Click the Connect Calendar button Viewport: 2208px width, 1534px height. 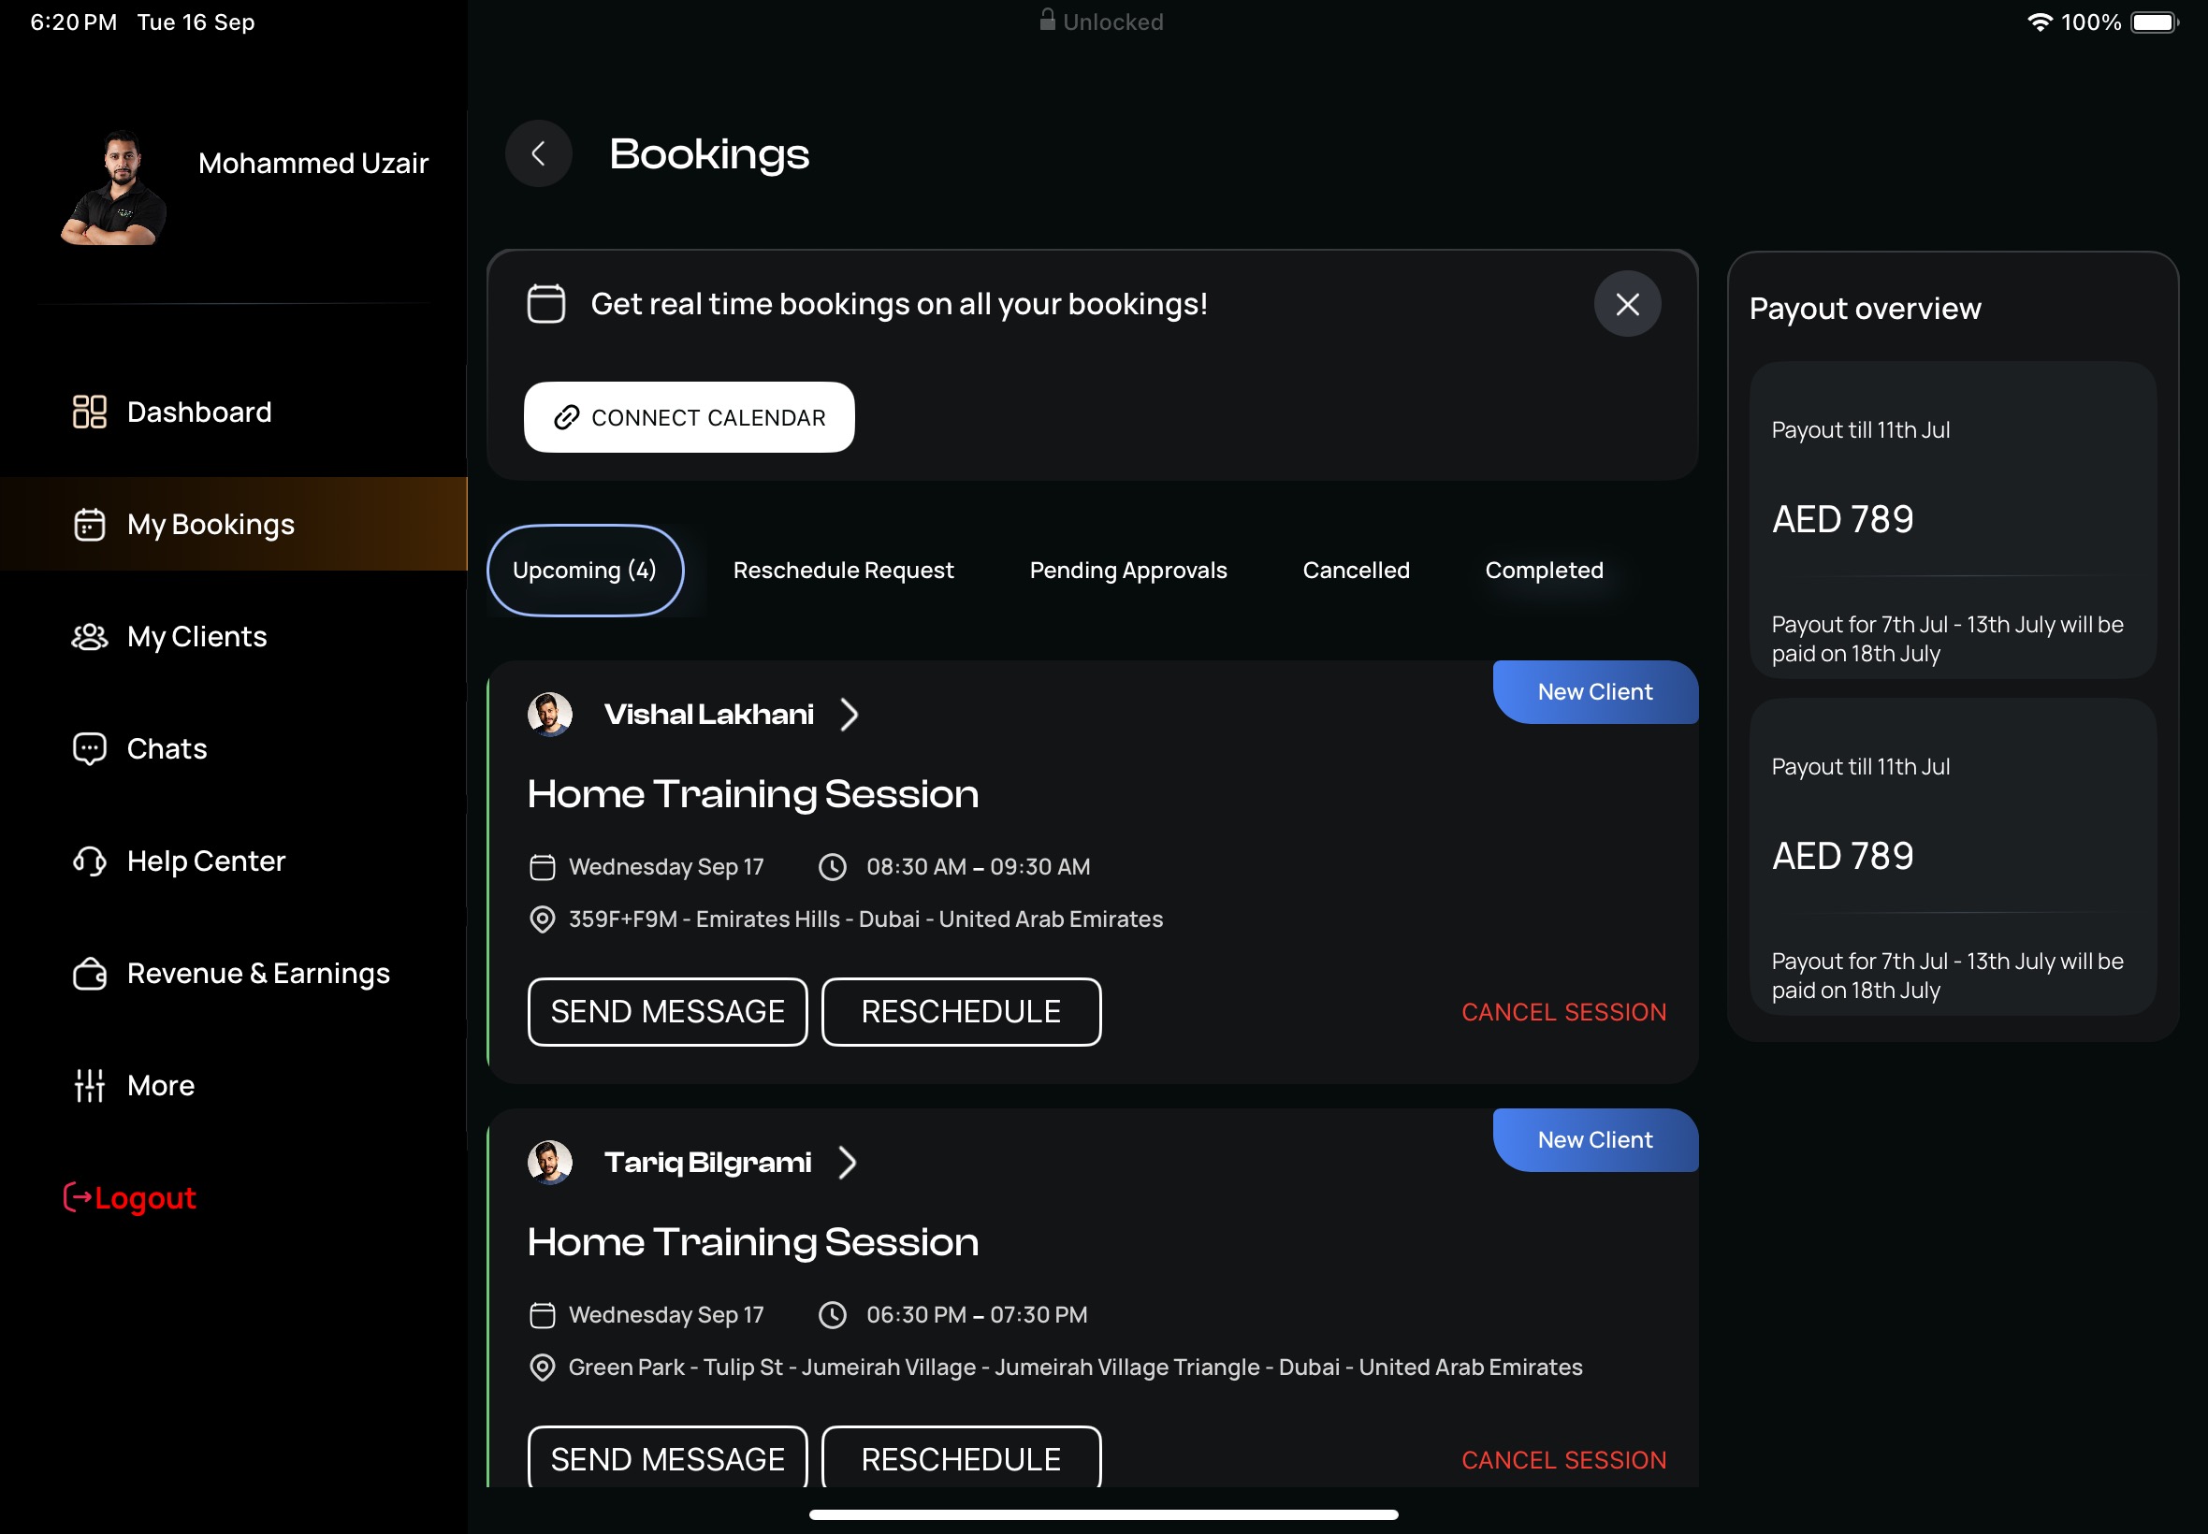(x=689, y=417)
